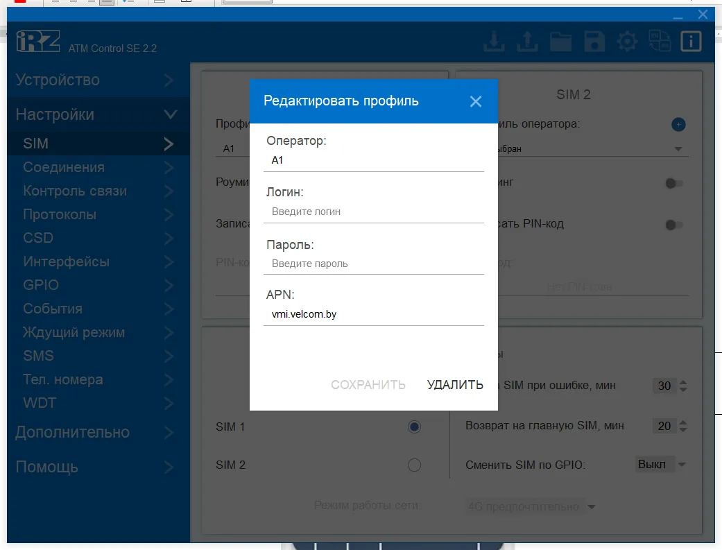
Task: Toggle the SIM 2 PIN-код switch
Action: (673, 225)
